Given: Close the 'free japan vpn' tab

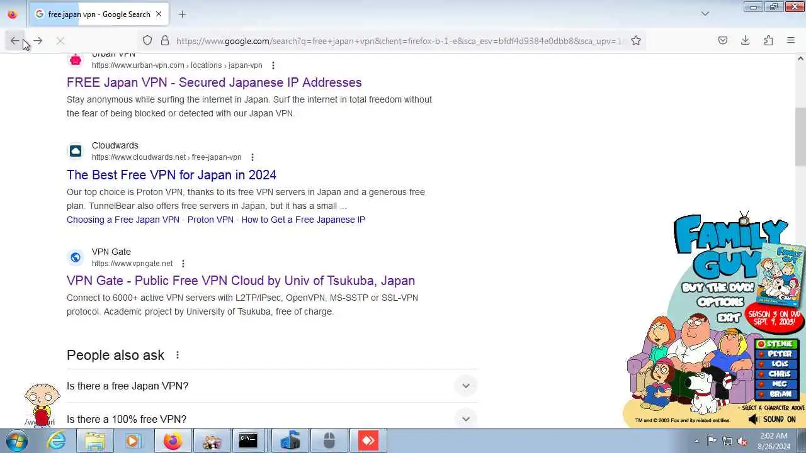Looking at the screenshot, I should 159,14.
